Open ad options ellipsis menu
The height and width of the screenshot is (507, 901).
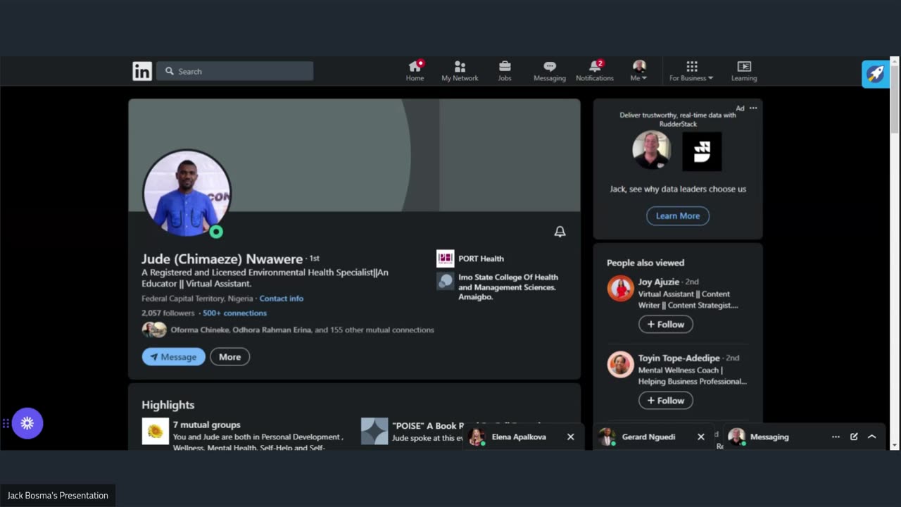[753, 108]
